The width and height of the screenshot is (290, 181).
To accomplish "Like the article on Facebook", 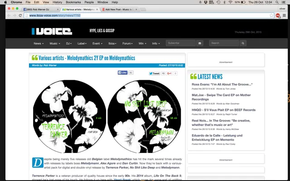I will coord(122,72).
